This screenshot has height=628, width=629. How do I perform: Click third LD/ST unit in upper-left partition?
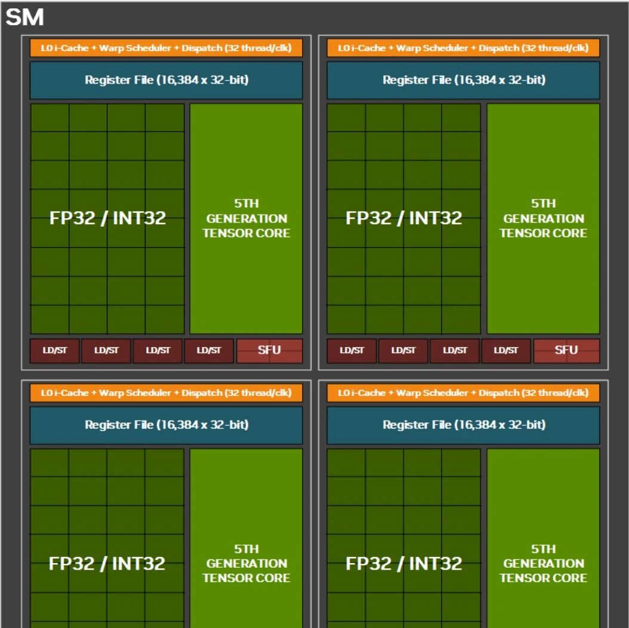158,351
